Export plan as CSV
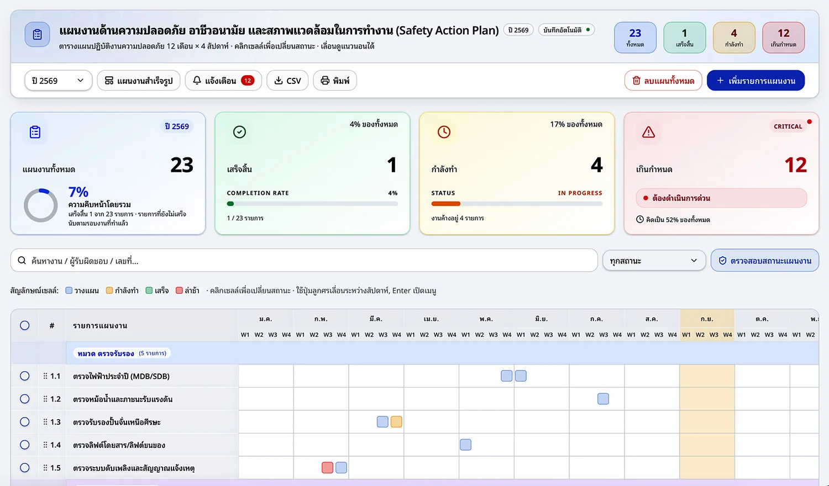This screenshot has height=486, width=829. [x=287, y=81]
